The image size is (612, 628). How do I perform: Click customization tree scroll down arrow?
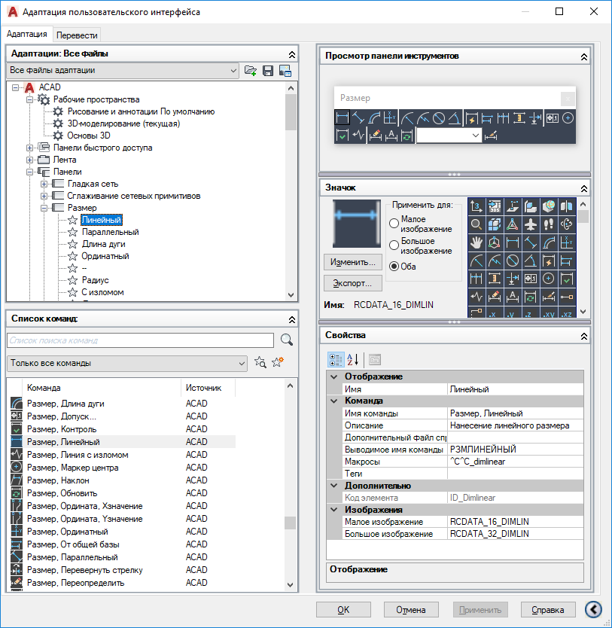[x=291, y=295]
